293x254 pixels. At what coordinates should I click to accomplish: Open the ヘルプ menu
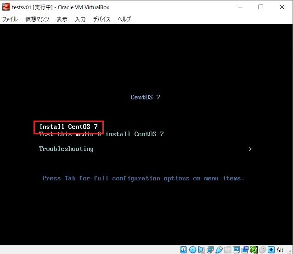[x=124, y=19]
